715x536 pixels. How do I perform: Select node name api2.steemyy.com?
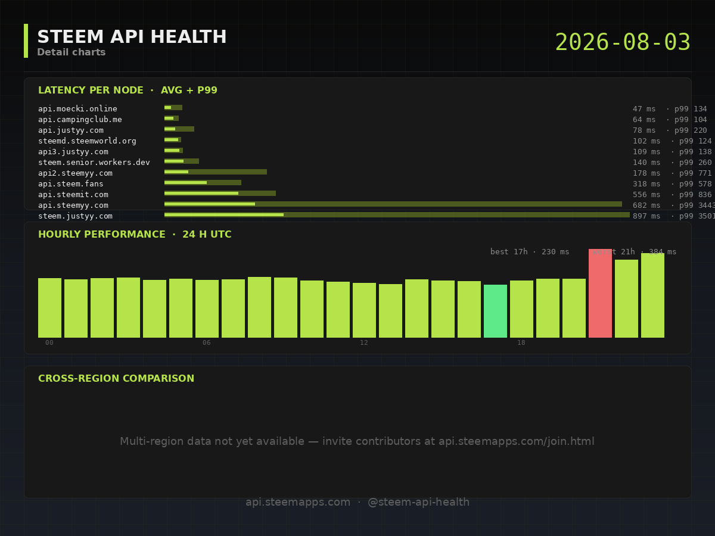[x=75, y=173]
